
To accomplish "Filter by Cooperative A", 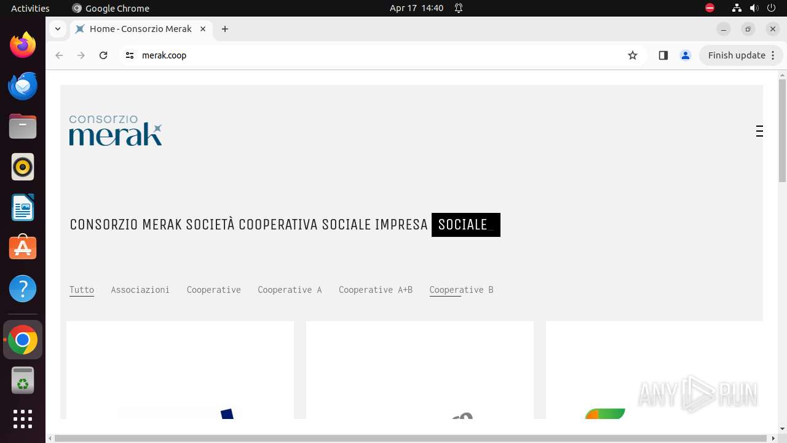I will pyautogui.click(x=290, y=290).
